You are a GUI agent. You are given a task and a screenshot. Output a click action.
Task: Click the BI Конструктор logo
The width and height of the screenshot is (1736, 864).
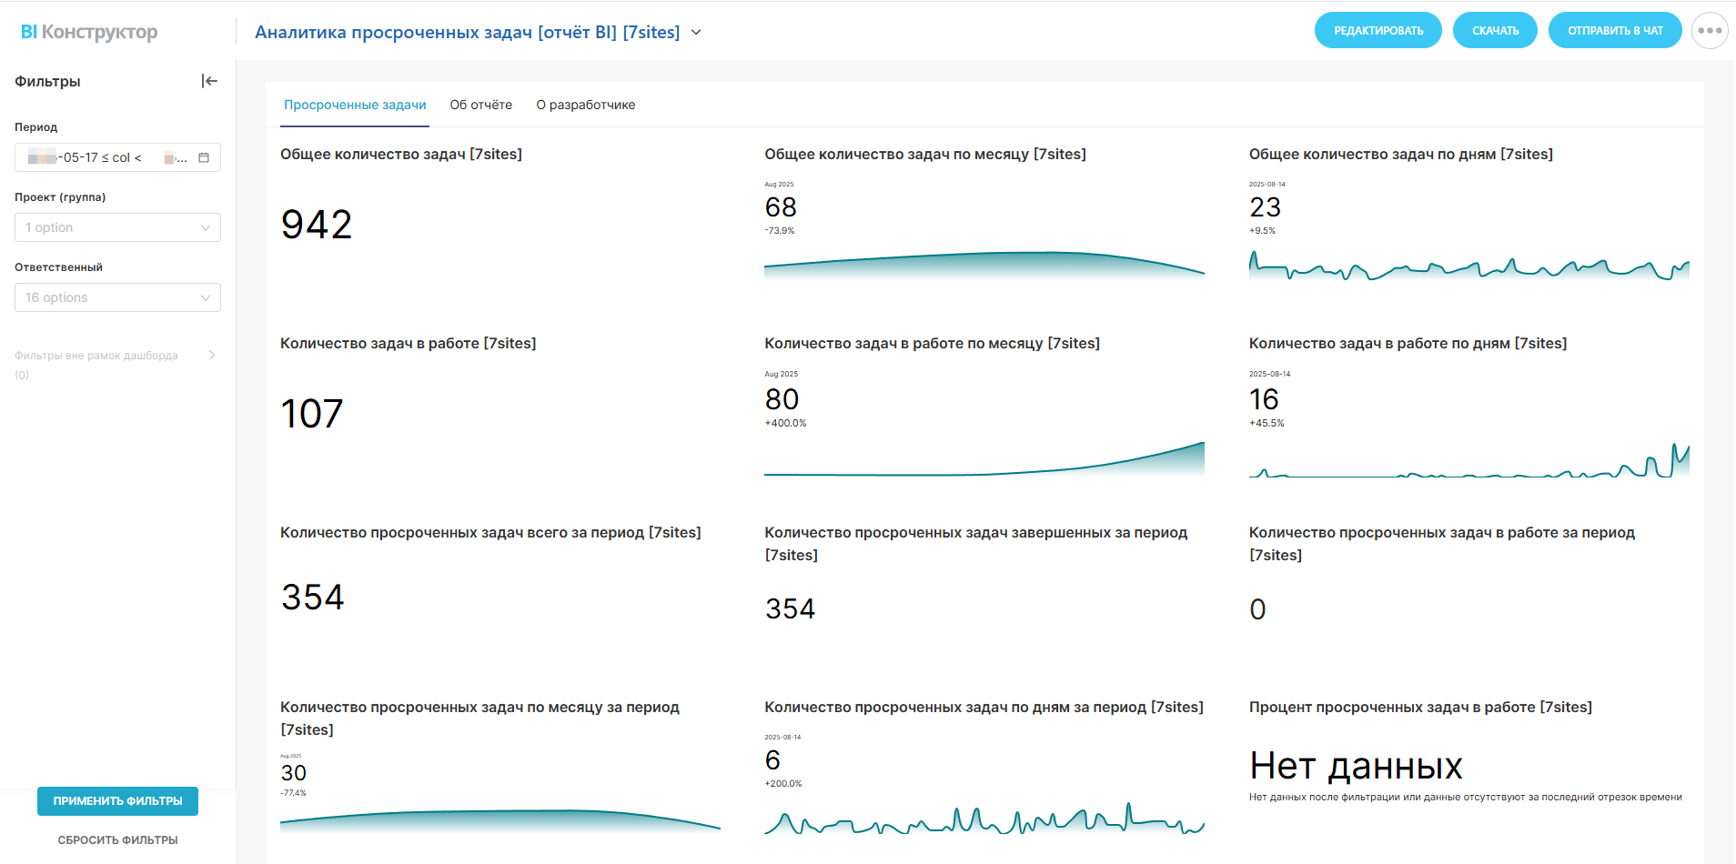(x=89, y=32)
